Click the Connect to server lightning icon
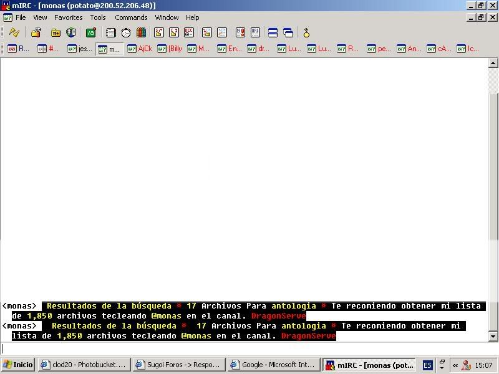The width and height of the screenshot is (499, 374). [x=14, y=32]
